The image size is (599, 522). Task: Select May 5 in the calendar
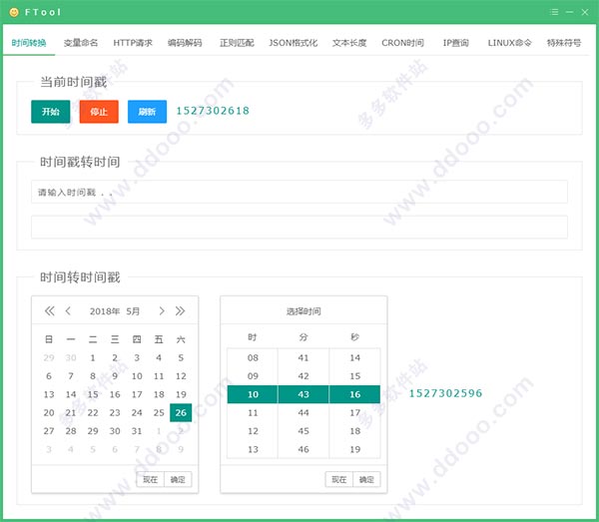(x=181, y=357)
